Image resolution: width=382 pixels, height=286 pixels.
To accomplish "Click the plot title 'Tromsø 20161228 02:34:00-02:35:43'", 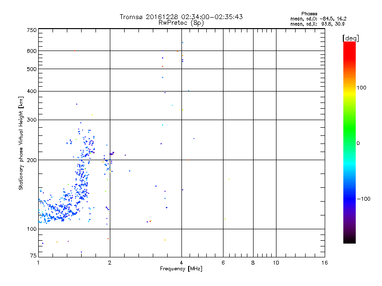I will click(181, 17).
